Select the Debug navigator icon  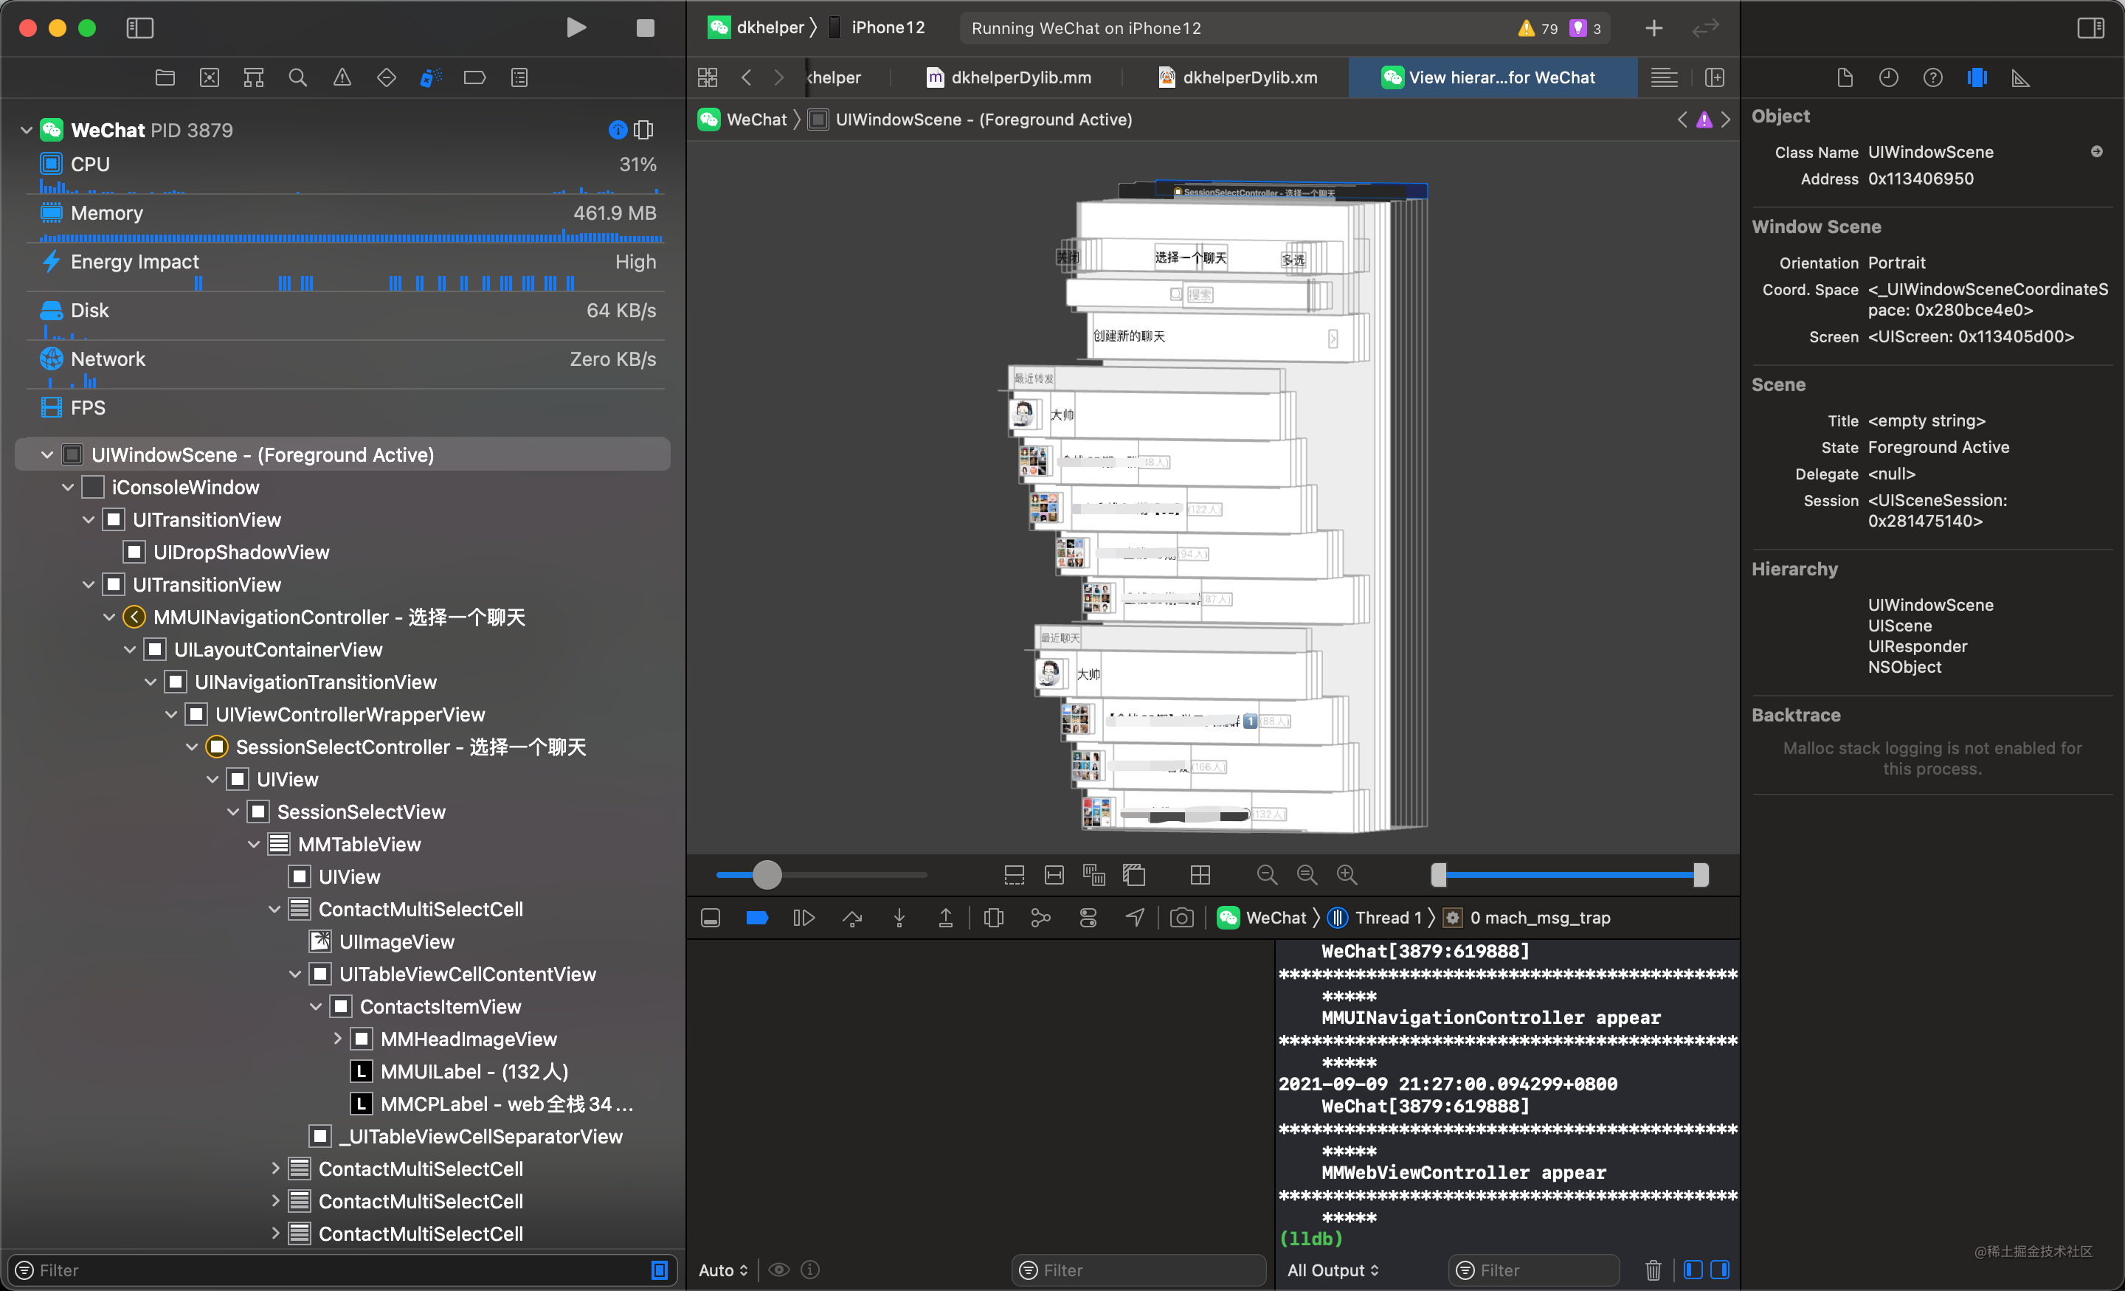click(x=430, y=77)
